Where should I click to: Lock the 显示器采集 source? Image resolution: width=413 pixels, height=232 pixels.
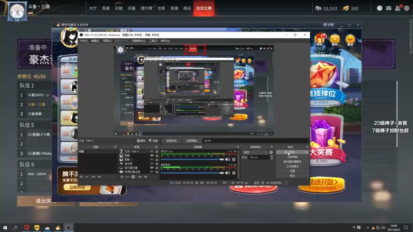(157, 168)
